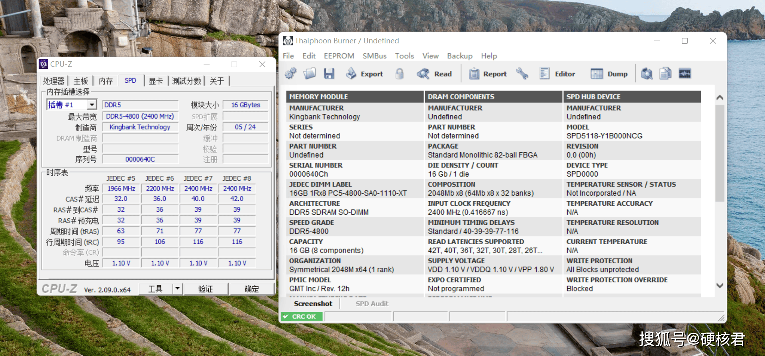Click the Kingbank Technology manufacturer field in CPU-Z
Screen dimensions: 765x356
140,127
